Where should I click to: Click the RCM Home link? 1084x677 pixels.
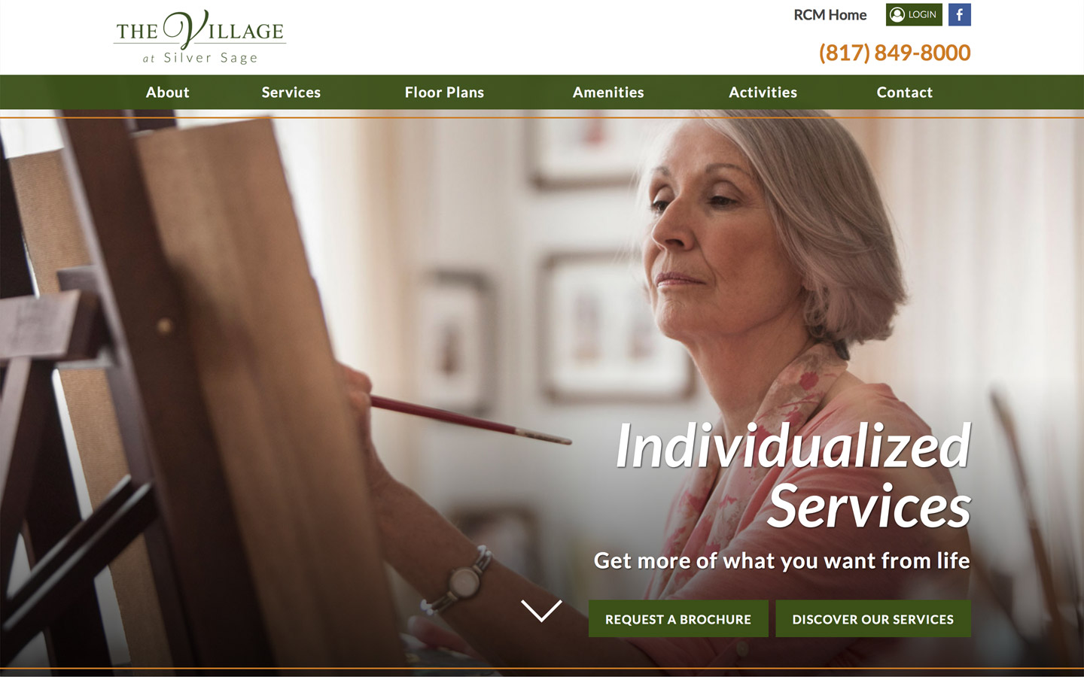(830, 15)
